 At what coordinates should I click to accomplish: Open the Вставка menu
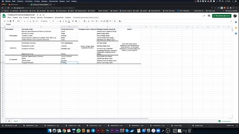click(x=26, y=17)
